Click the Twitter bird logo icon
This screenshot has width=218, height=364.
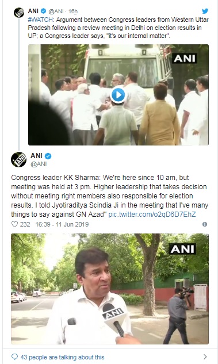tap(205, 11)
